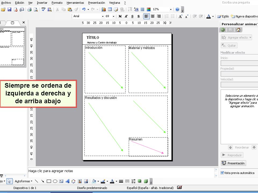Open the fill color dropdown arrow
This screenshot has height=193, width=258.
(x=98, y=181)
